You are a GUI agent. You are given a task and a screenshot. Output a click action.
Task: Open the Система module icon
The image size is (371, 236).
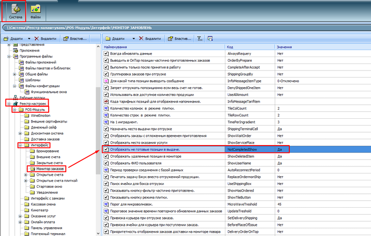[15, 9]
